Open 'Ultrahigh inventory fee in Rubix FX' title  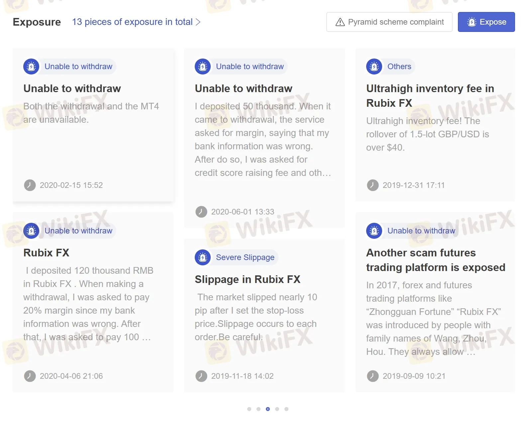tap(430, 96)
